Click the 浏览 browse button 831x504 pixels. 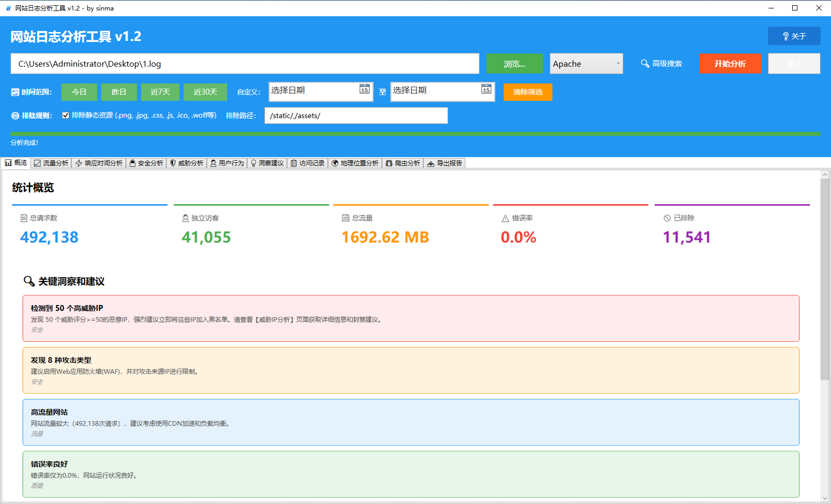514,64
